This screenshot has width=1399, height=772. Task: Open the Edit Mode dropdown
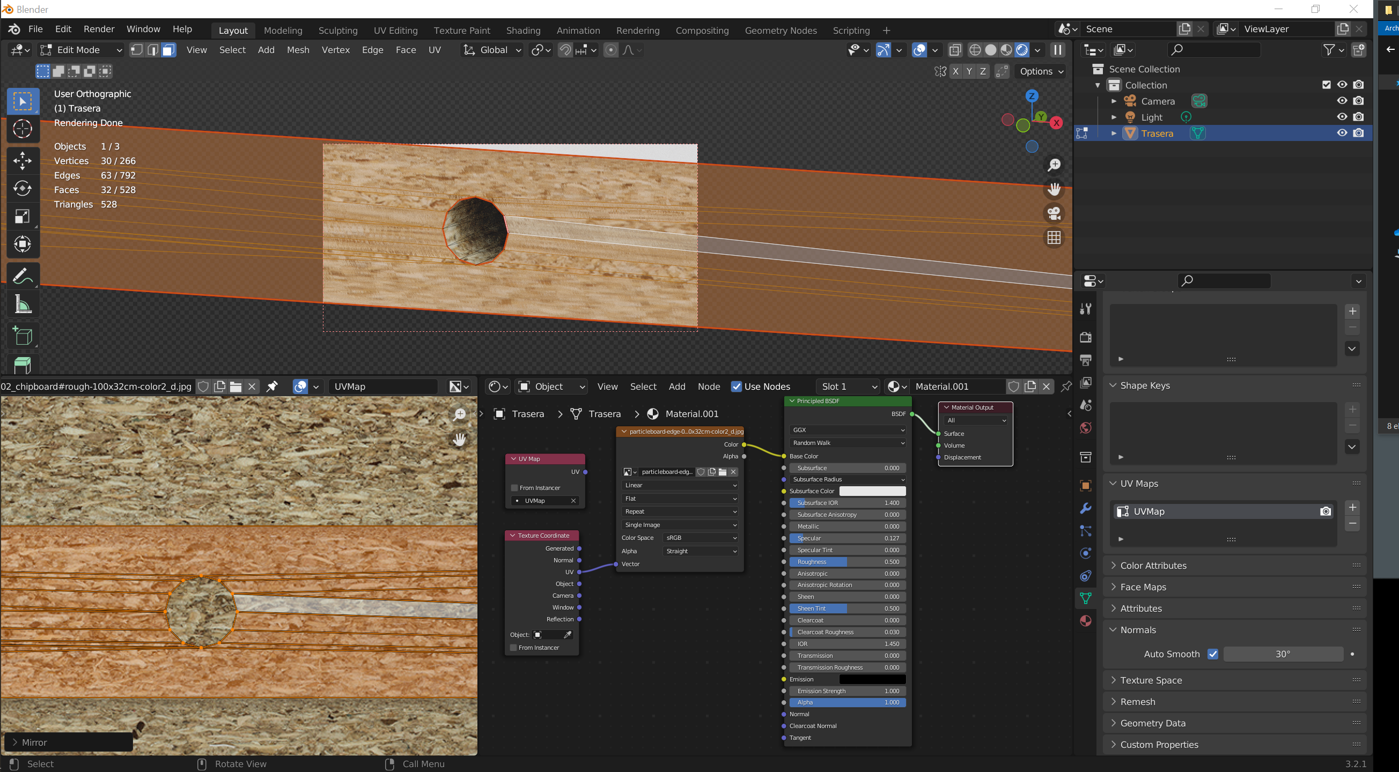(82, 50)
